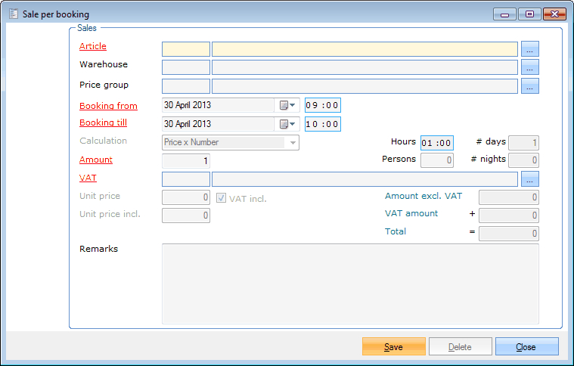Screen dimensions: 574x366
Task: Open calendar picker for Booking till
Action: pos(287,124)
